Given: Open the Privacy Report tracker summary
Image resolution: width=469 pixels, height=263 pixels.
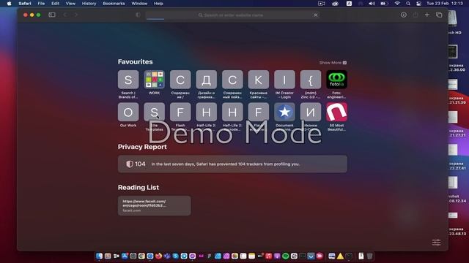Looking at the screenshot, I should (232, 164).
